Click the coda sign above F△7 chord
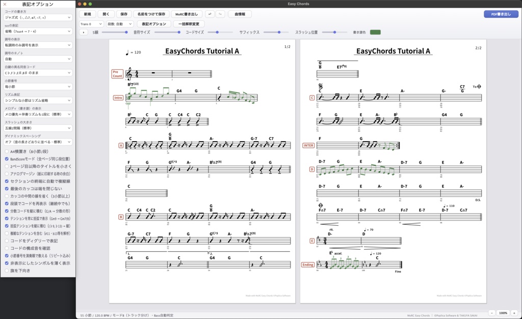The image size is (522, 319). 320,205
